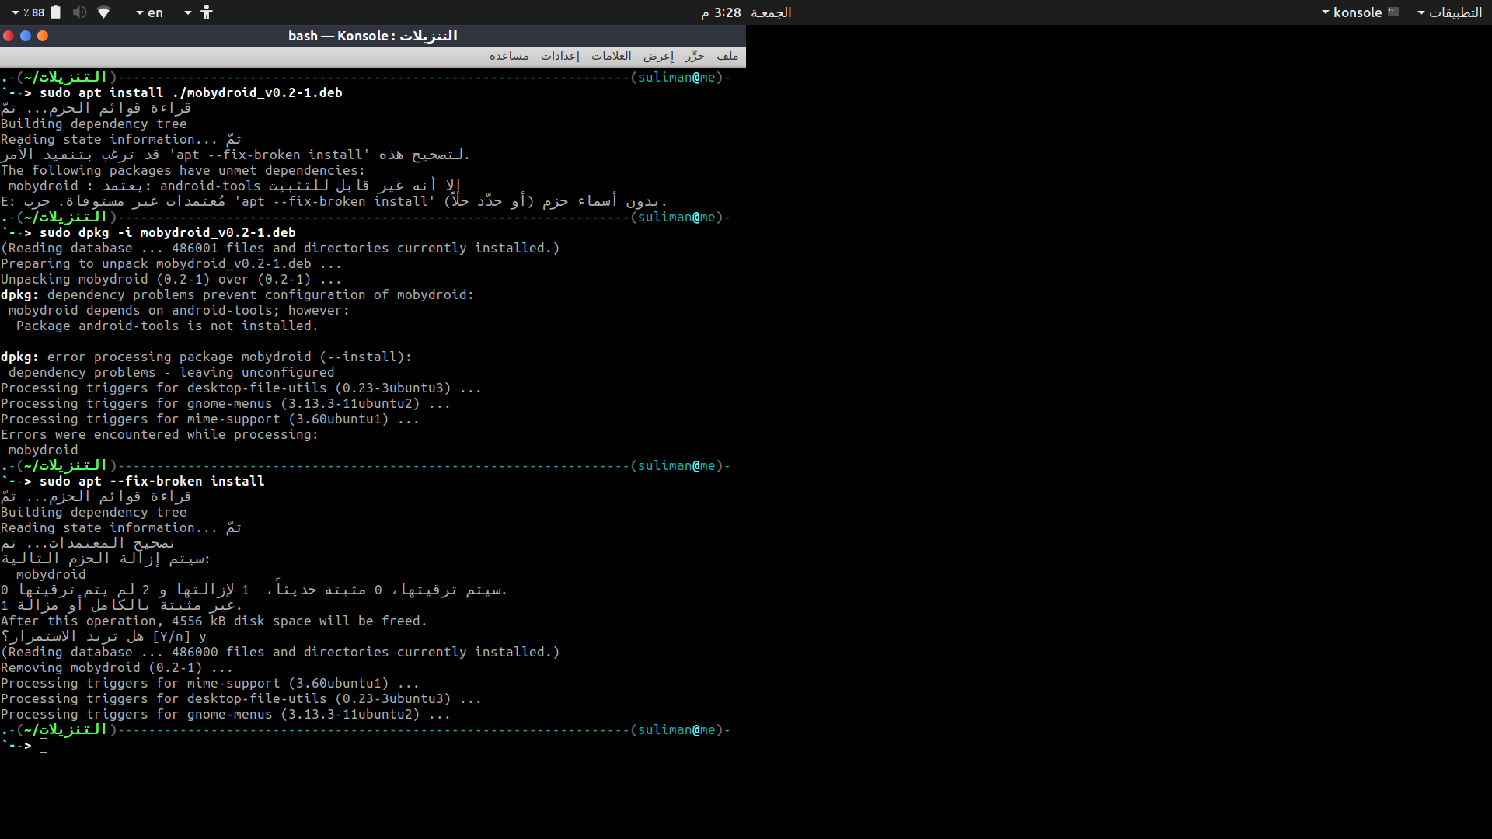Open the accessibility person icon menu
Screen dimensions: 1492x839
click(x=206, y=12)
